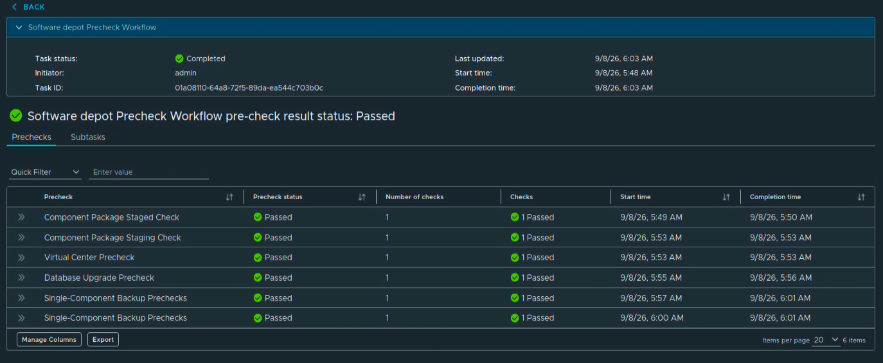
Task: Click the Completed task status icon
Action: 179,58
